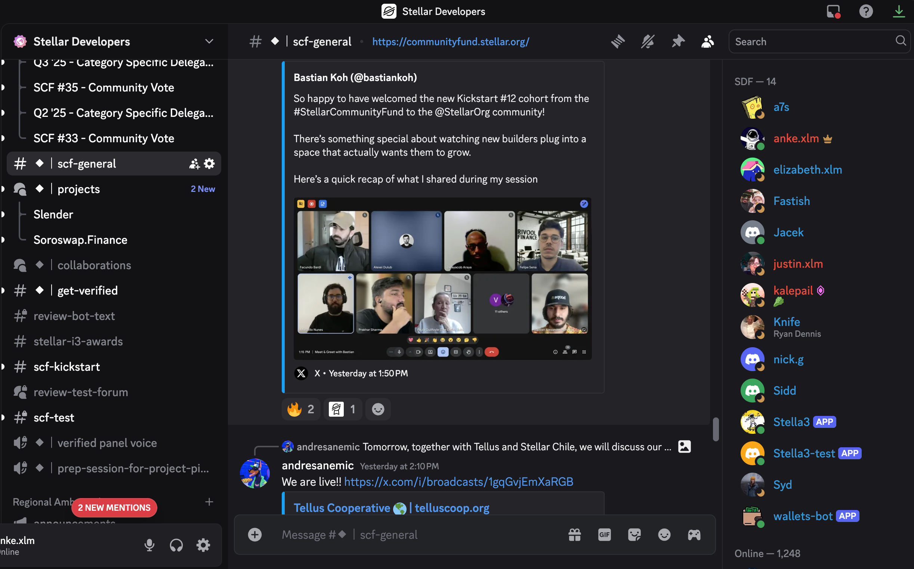The width and height of the screenshot is (914, 569).
Task: Open the GIF picker
Action: pos(605,535)
